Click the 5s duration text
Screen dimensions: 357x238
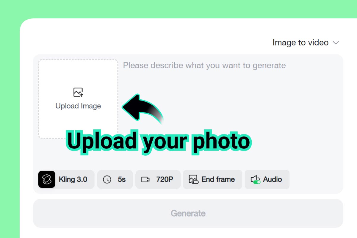point(122,179)
